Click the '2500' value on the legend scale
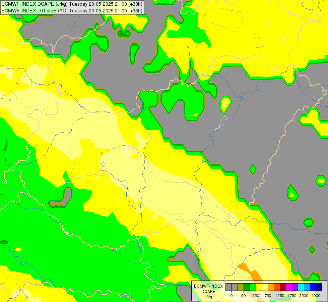This screenshot has height=302, width=328. (304, 296)
